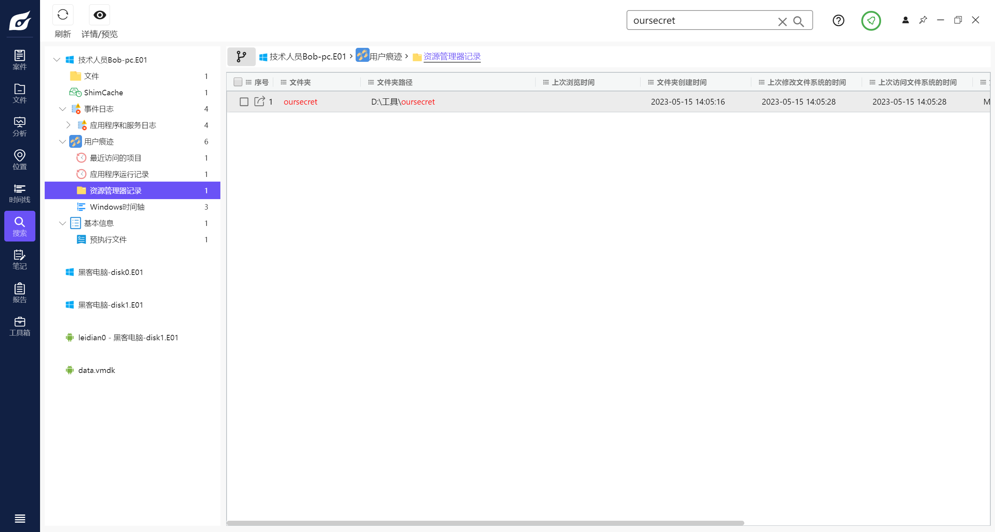Image resolution: width=995 pixels, height=532 pixels.
Task: Switch to the 笔记 notes panel
Action: pos(19,259)
